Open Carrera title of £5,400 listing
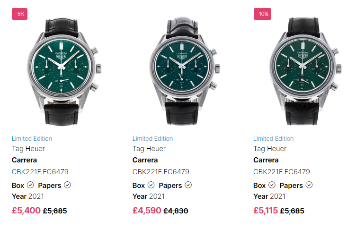The width and height of the screenshot is (356, 229). coord(24,160)
